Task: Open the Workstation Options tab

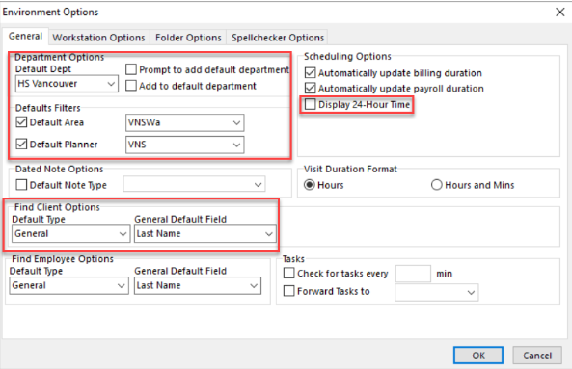Action: (x=98, y=38)
